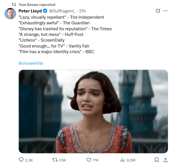Image resolution: width=173 pixels, height=166 pixels.
Task: Open the view analytics bar chart icon
Action: (x=123, y=160)
